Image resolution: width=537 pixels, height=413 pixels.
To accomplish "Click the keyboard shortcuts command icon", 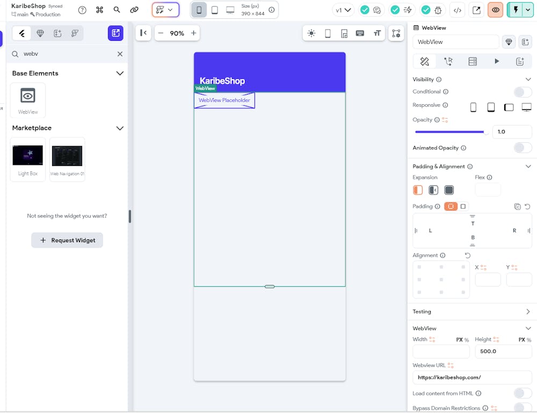I will 99,10.
